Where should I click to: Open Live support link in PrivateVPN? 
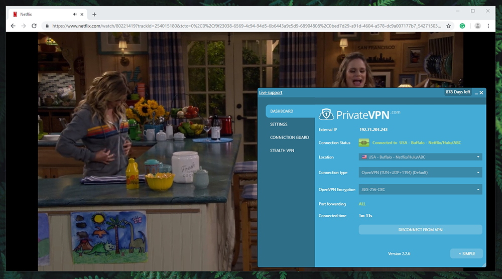click(x=271, y=92)
